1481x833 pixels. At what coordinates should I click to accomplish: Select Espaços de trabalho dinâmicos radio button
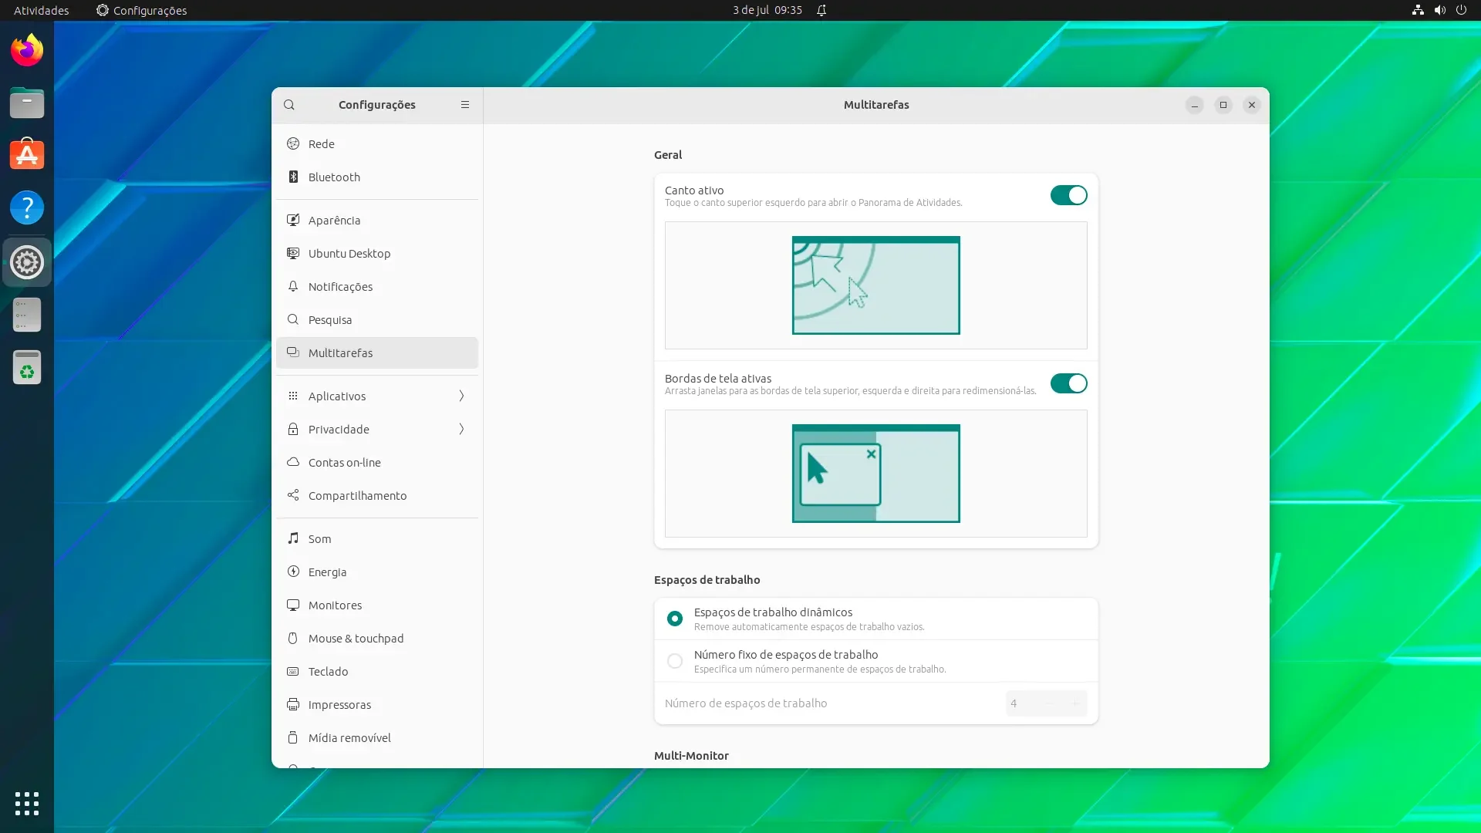pyautogui.click(x=675, y=619)
